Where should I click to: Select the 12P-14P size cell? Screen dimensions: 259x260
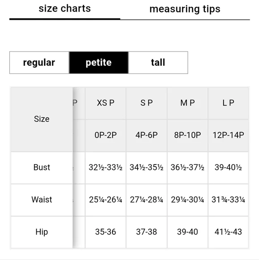[x=228, y=135]
